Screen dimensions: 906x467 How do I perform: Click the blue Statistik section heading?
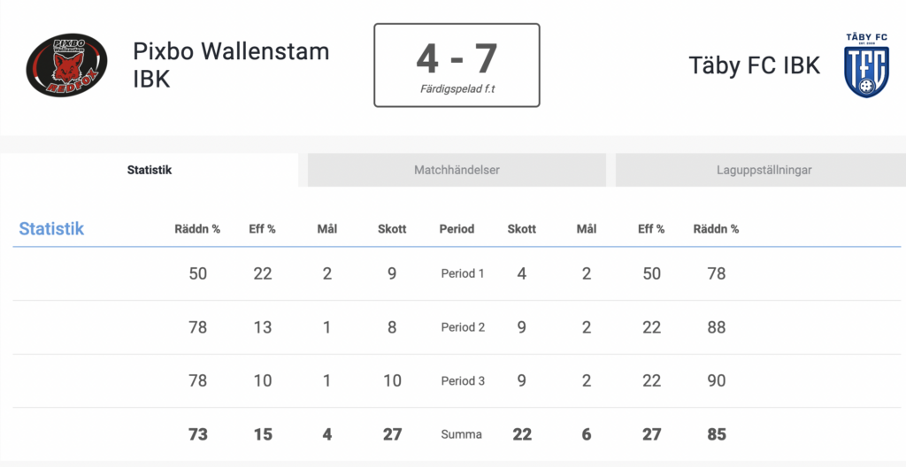pyautogui.click(x=51, y=229)
